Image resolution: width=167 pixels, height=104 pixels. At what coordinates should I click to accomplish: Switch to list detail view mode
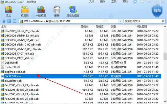[15, 21]
